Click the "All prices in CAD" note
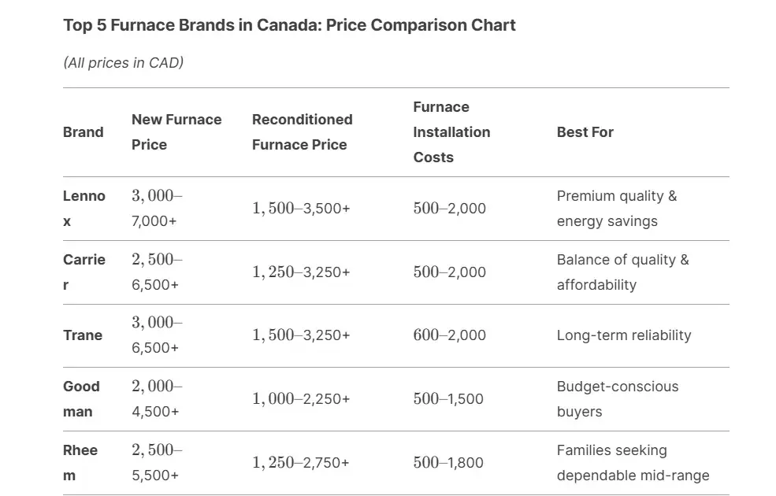Image resolution: width=776 pixels, height=496 pixels. 123,62
